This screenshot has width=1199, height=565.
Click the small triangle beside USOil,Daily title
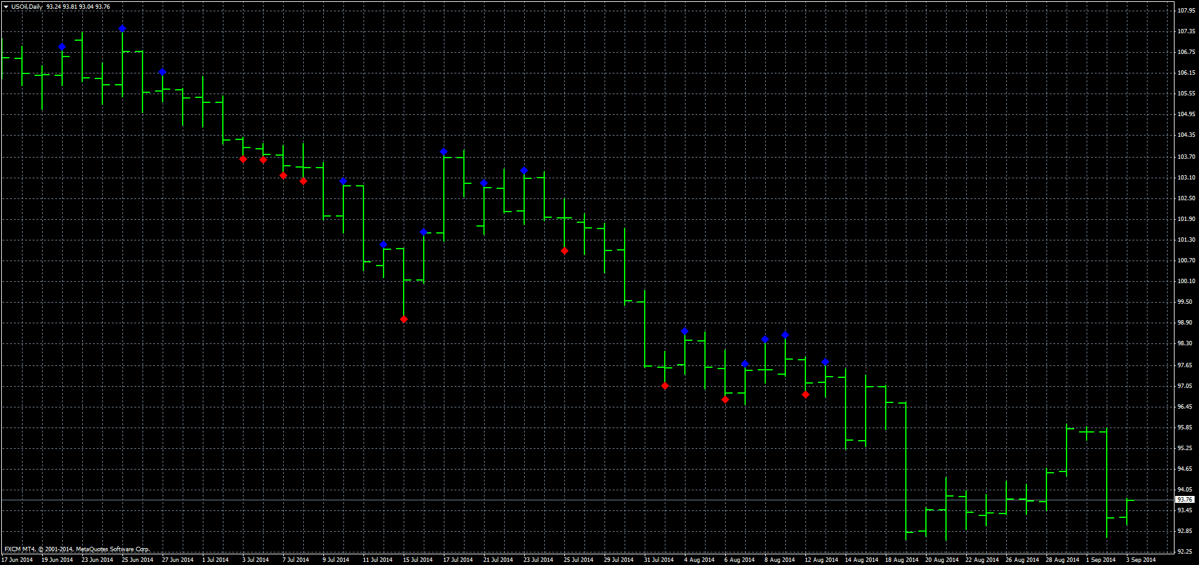pos(6,7)
